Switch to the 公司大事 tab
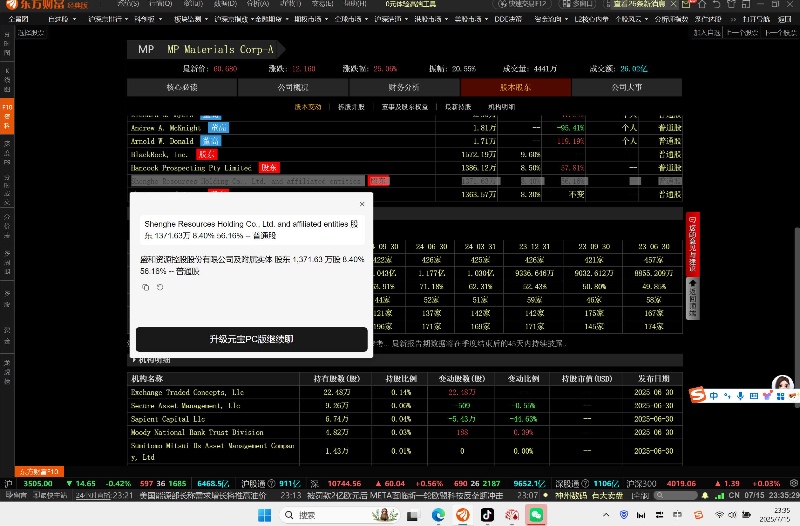Viewport: 800px width, 526px height. click(627, 87)
